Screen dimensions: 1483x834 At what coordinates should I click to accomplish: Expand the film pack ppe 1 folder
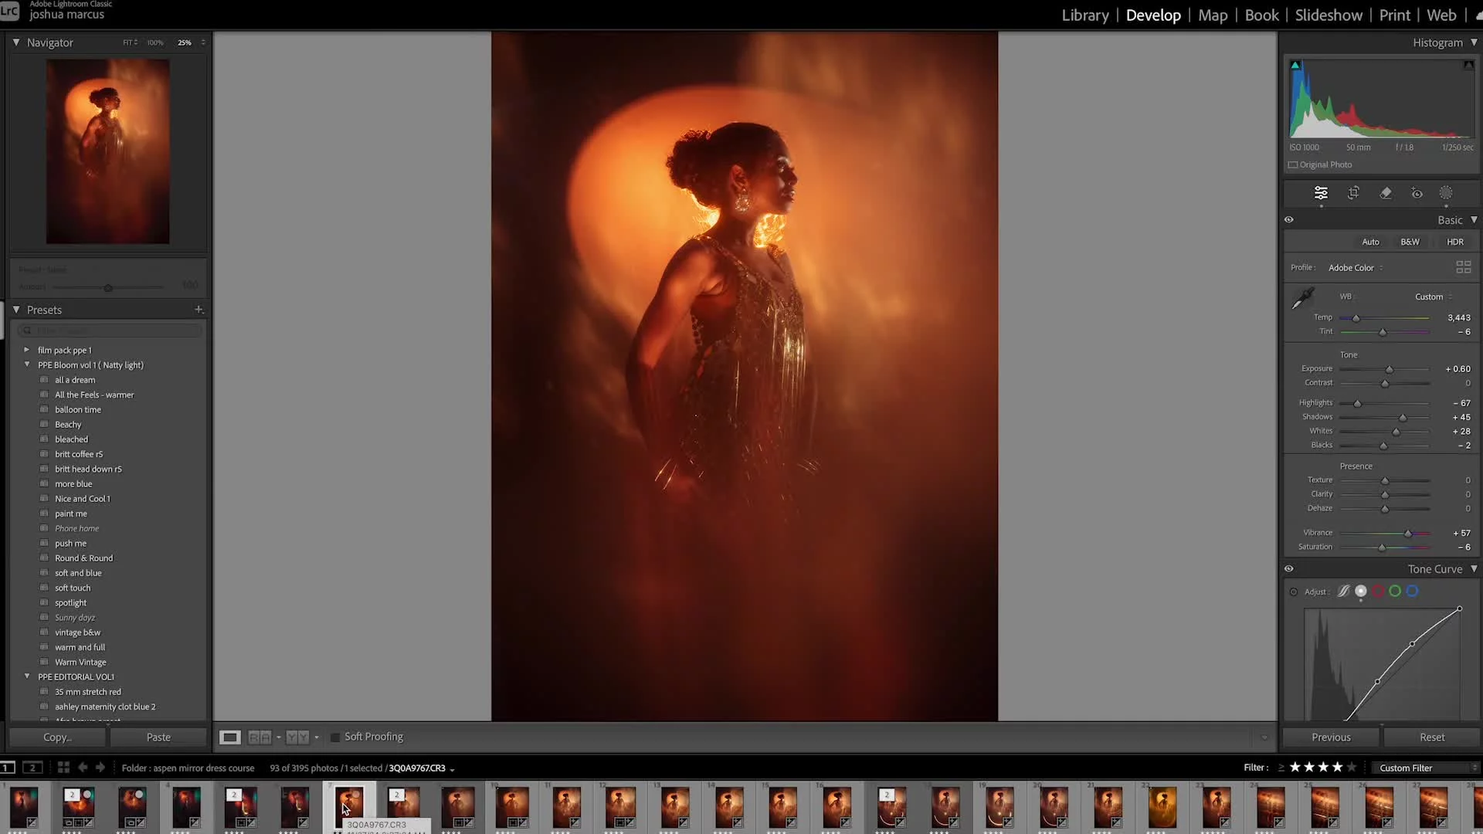[x=27, y=350]
